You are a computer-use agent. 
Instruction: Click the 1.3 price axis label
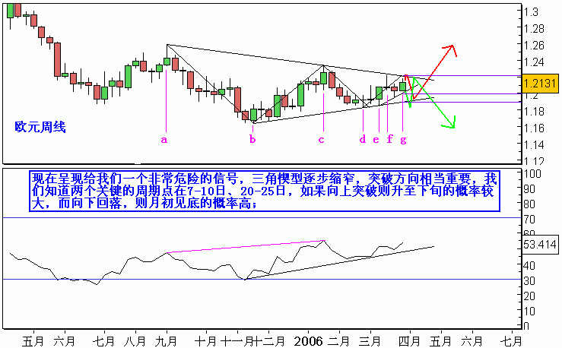pyautogui.click(x=531, y=12)
